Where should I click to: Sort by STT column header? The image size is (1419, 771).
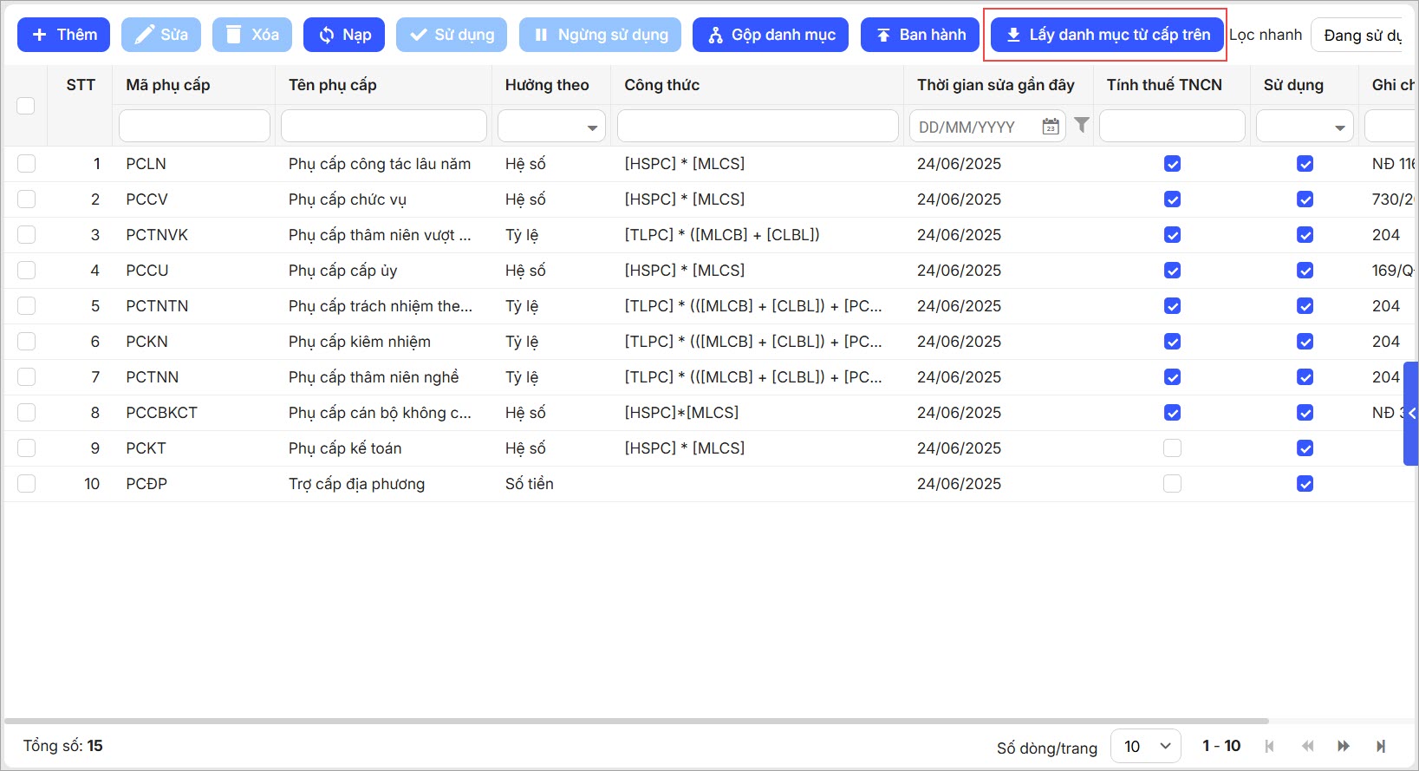[x=81, y=85]
